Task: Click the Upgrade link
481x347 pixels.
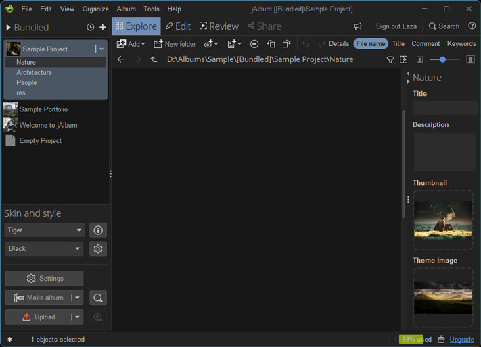Action: tap(461, 340)
